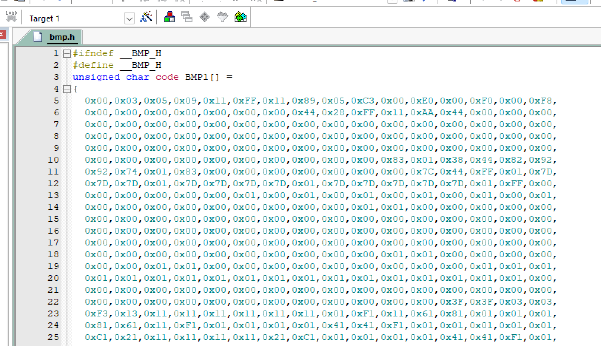Click the Manage Multi-Project Workspace icon

click(187, 17)
